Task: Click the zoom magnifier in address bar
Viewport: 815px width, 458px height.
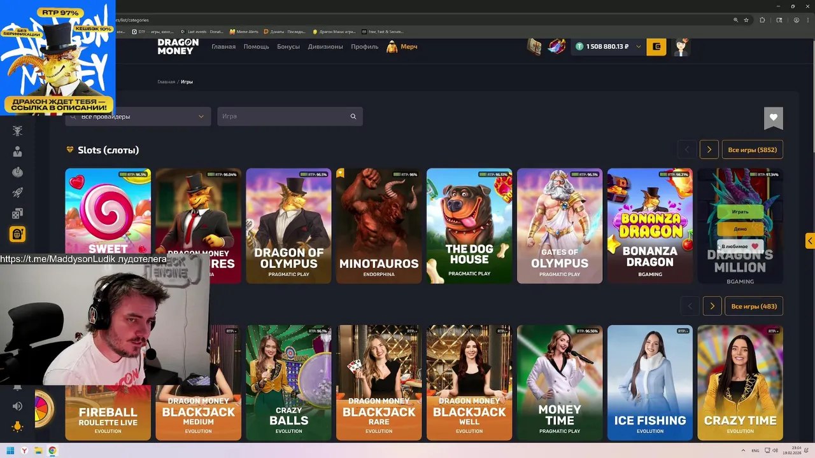Action: tap(735, 20)
